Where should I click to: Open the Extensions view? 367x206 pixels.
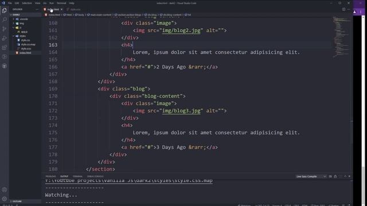click(4, 47)
